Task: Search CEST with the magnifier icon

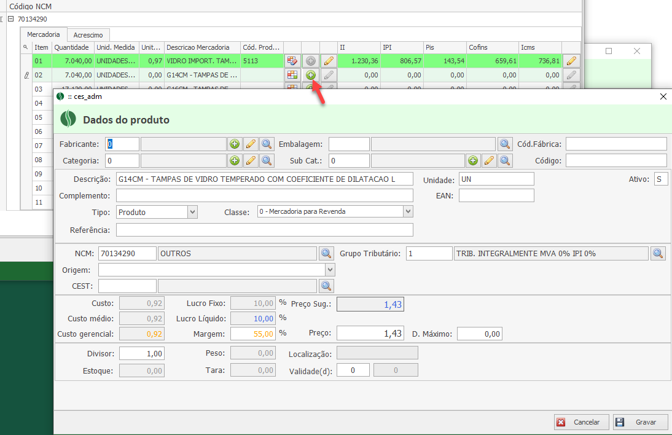Action: pyautogui.click(x=326, y=286)
